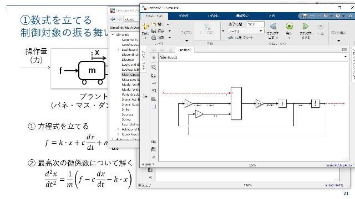
Task: Open the dropdown arrow next to Open
Action: pos(168,24)
